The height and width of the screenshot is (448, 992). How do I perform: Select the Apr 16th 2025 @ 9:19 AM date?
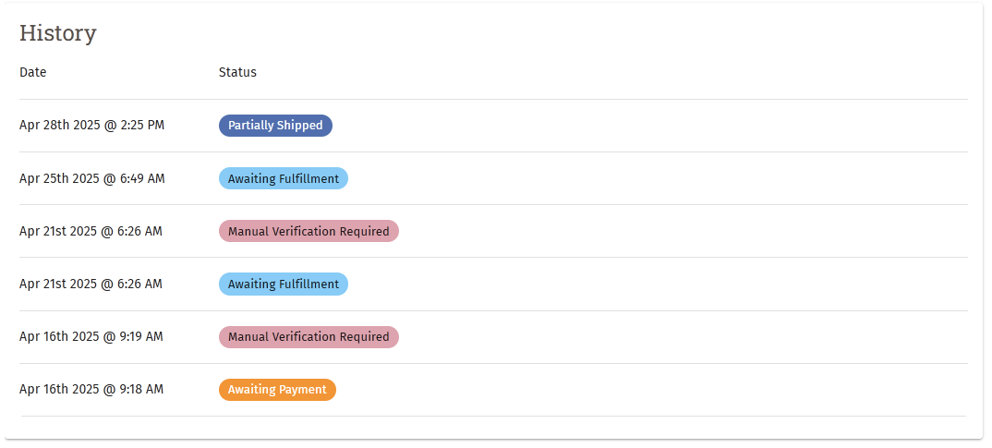pos(91,337)
